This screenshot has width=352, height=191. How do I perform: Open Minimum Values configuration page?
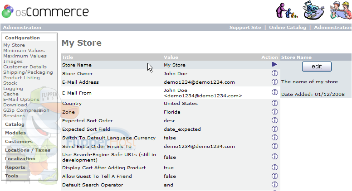[24, 50]
